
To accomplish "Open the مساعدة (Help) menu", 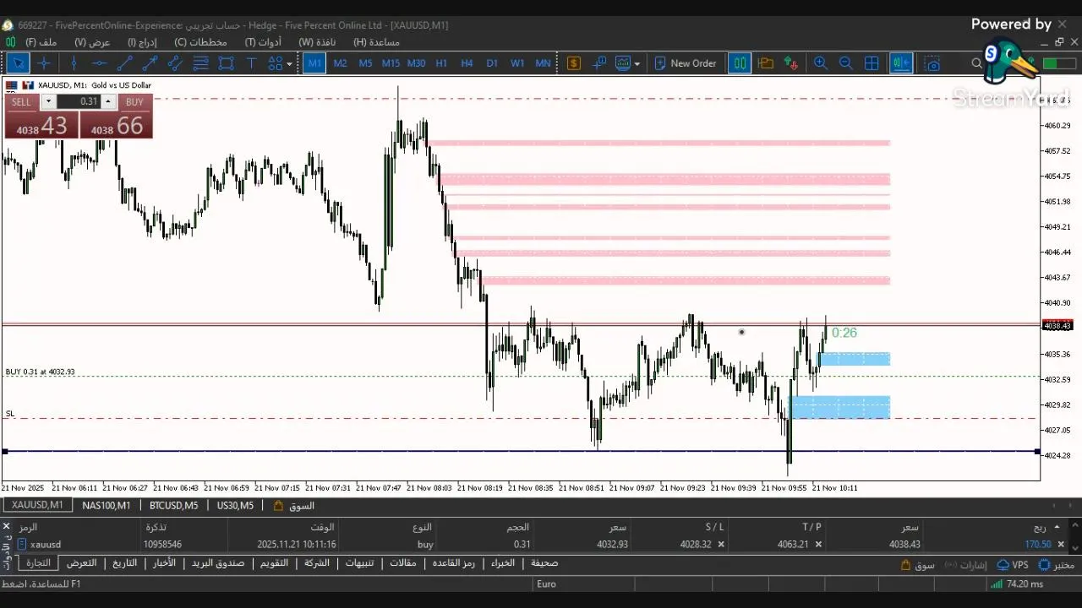I will (377, 41).
